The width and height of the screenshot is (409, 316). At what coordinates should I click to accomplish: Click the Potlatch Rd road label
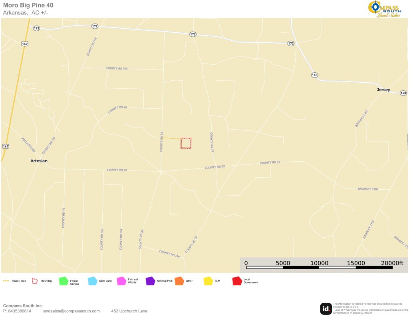tap(28, 145)
